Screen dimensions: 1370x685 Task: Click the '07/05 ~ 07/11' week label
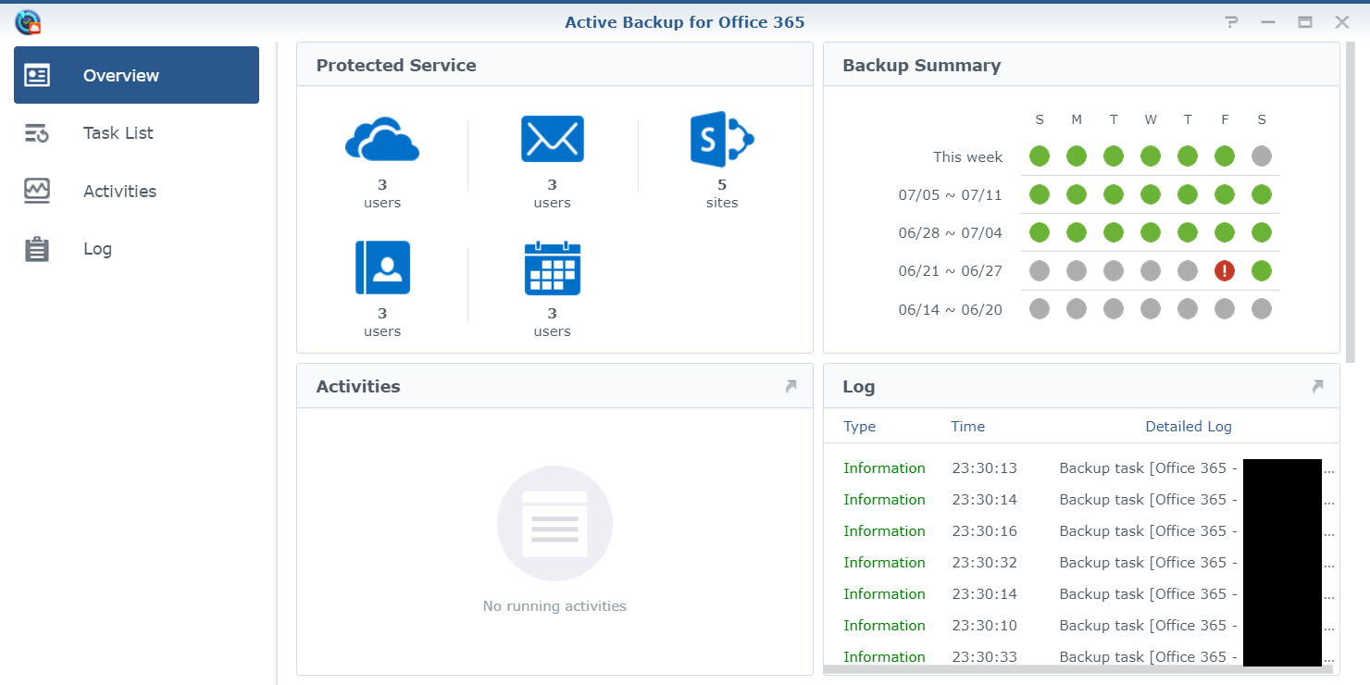(951, 195)
